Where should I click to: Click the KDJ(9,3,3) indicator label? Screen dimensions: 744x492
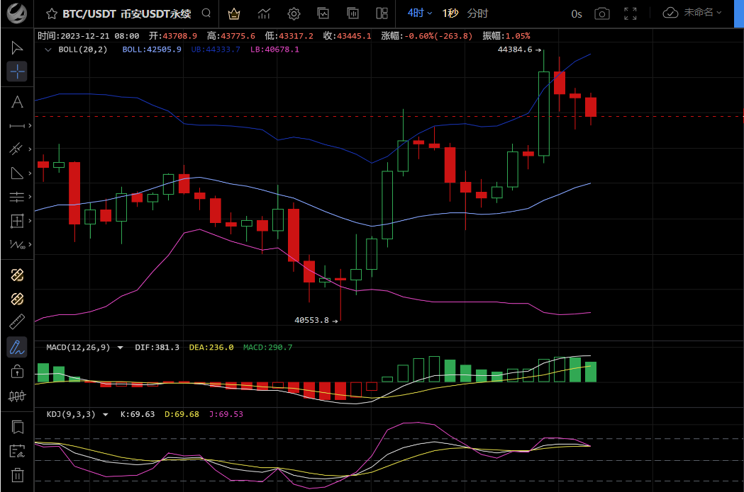point(71,414)
